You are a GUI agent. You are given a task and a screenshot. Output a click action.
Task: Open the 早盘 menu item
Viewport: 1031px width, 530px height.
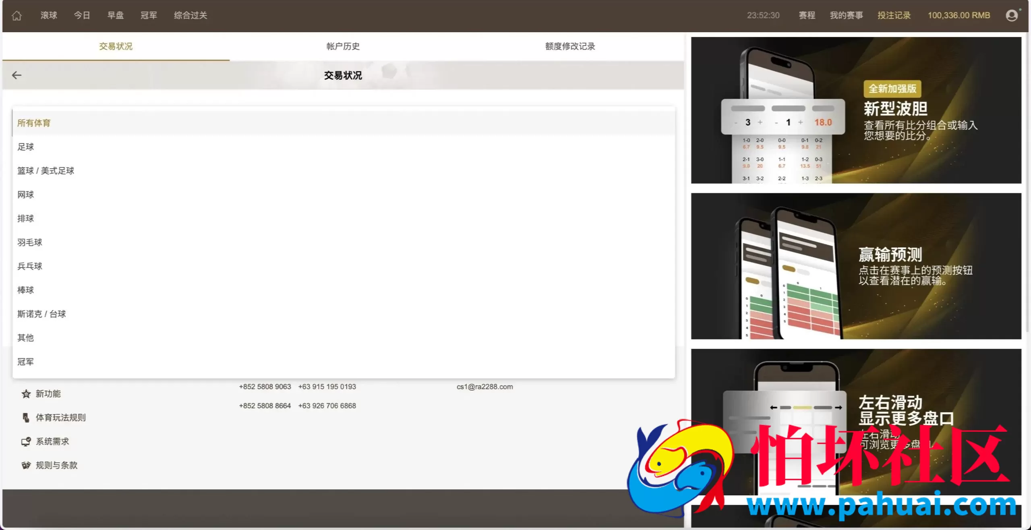point(116,15)
